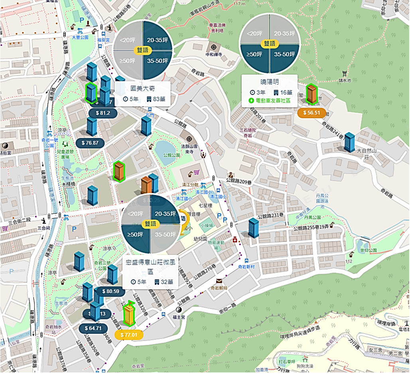This screenshot has width=410, height=374.
Task: Click the 雙語 badge in 國美大奇 pie
Action: pyautogui.click(x=143, y=50)
